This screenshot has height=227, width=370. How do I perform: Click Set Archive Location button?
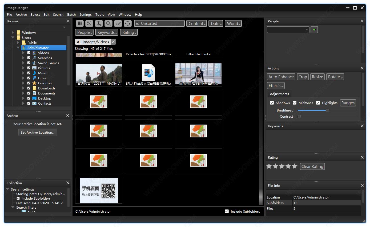point(38,132)
